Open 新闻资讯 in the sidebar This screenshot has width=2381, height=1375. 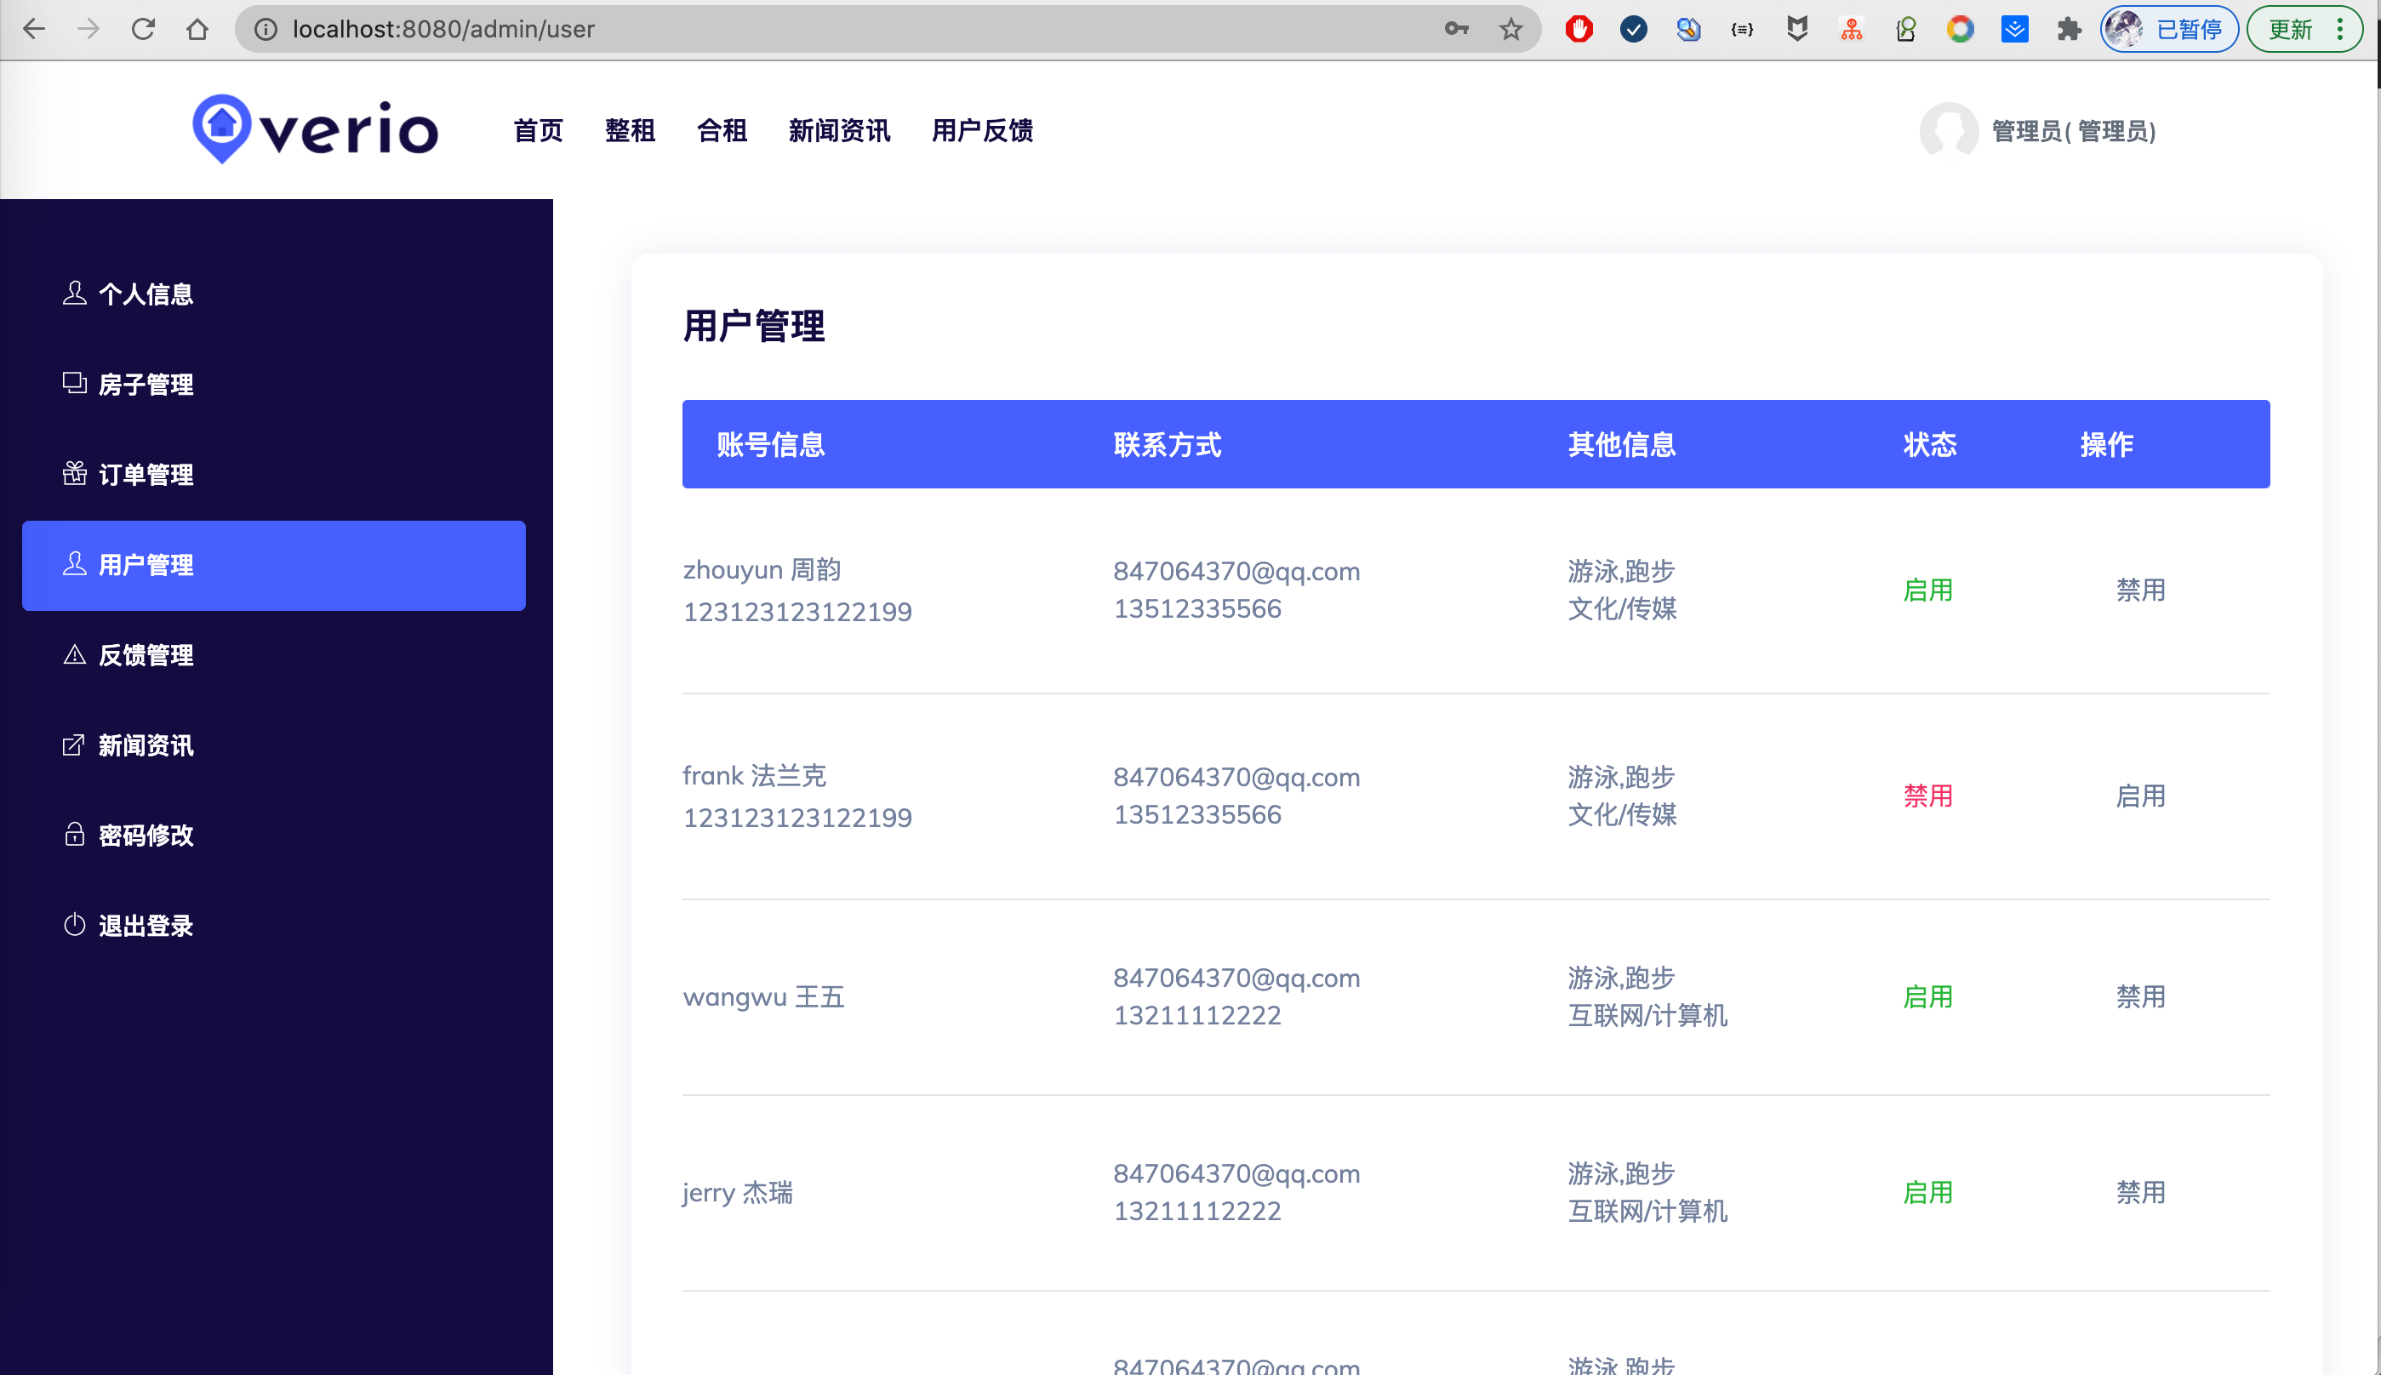146,745
